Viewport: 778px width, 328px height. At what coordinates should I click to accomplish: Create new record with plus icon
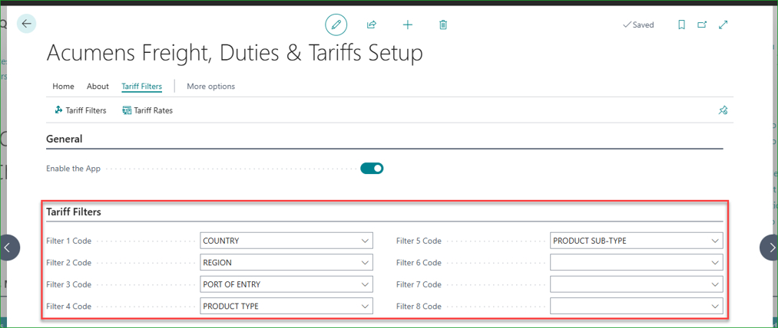(407, 25)
